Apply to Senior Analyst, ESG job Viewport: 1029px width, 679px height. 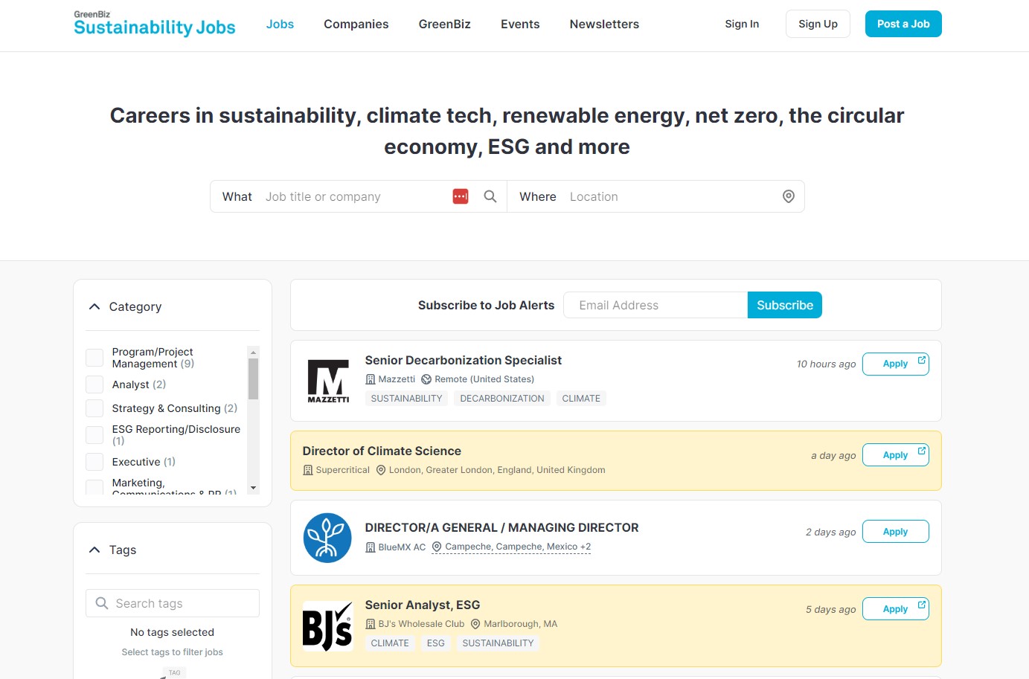click(896, 609)
